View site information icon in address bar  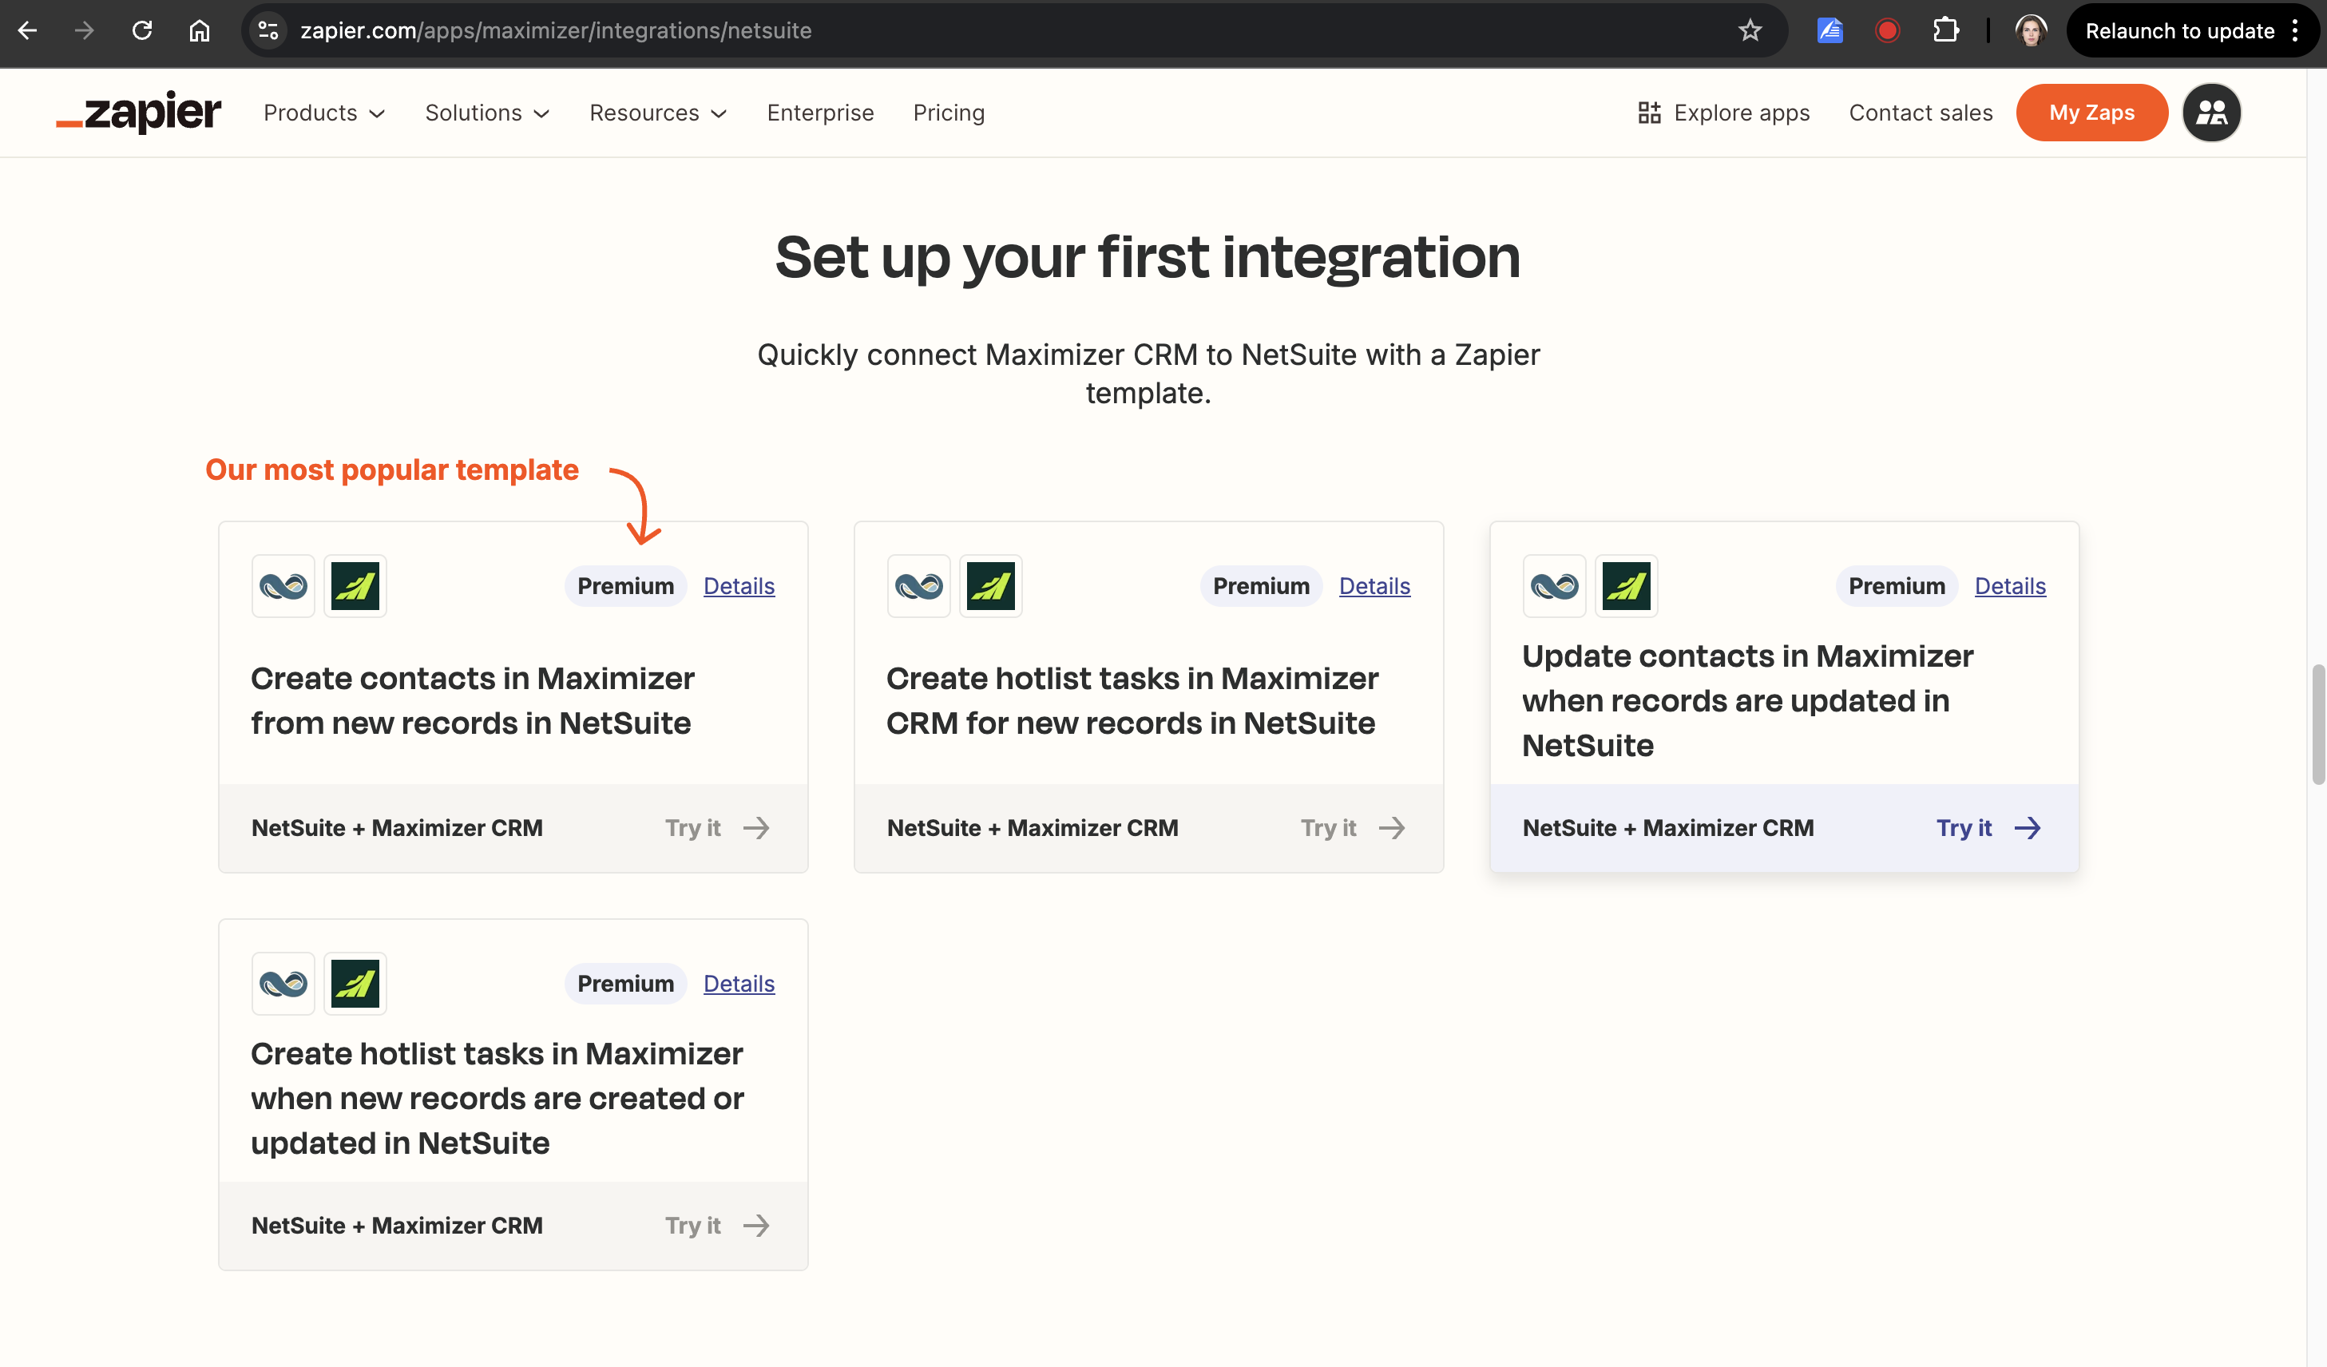pyautogui.click(x=268, y=30)
